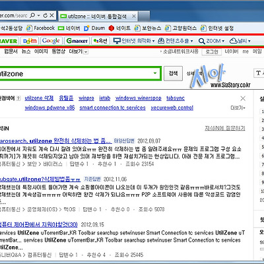The height and width of the screenshot is (264, 264).
Task: Click the 로그인 button
Action: (x=212, y=51)
